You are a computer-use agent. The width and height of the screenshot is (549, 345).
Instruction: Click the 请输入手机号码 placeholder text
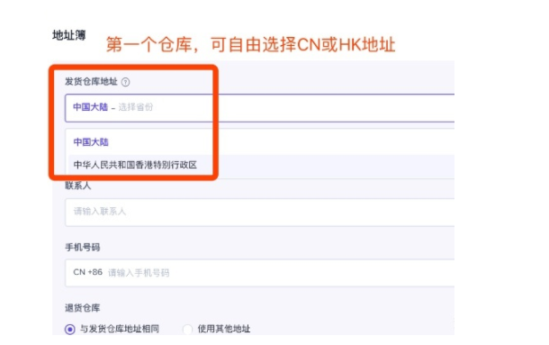139,273
